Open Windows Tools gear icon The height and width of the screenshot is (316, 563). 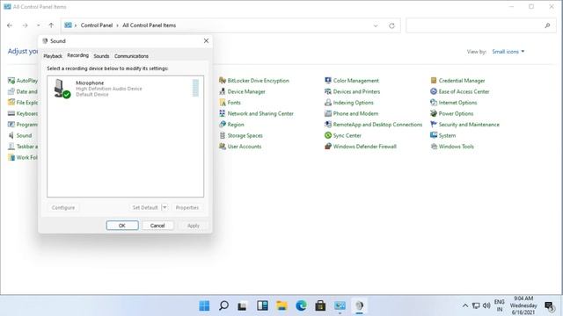[x=434, y=147]
